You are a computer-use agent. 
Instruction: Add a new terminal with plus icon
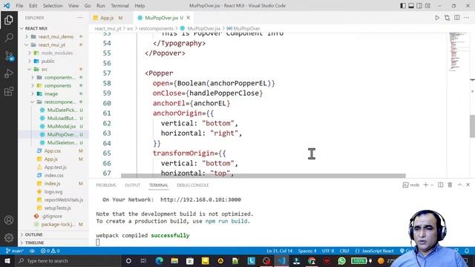[x=425, y=185]
